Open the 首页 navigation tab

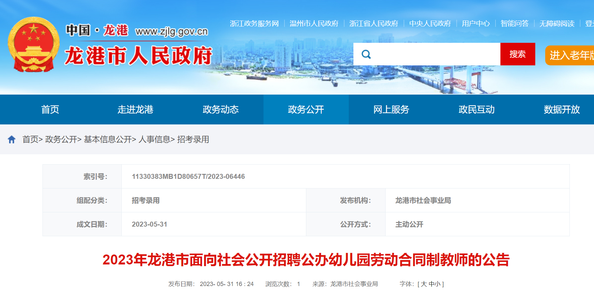tap(50, 109)
